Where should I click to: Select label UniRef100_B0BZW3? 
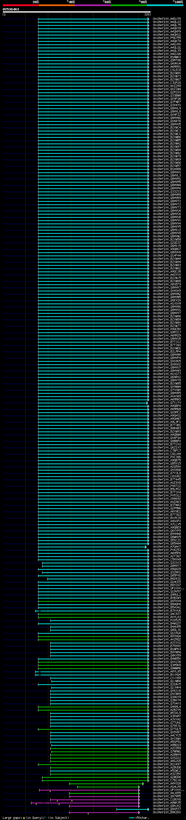[167, 598]
